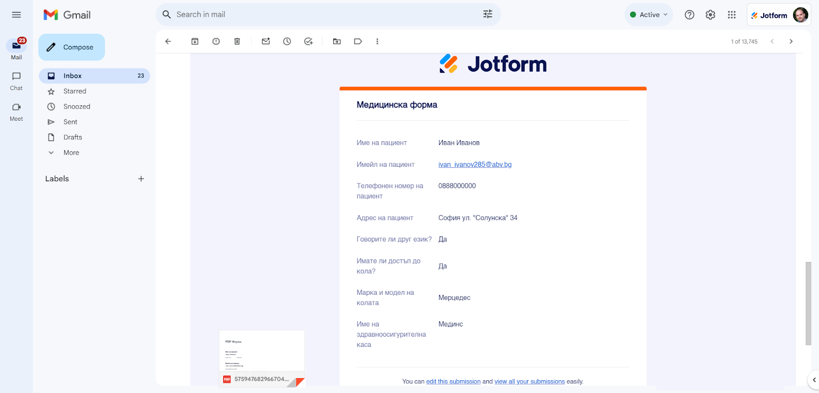
Task: Follow the 'view all your submissions' link
Action: tap(530, 382)
